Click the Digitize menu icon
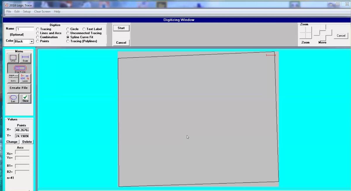This screenshot has height=191, width=351. [19, 69]
